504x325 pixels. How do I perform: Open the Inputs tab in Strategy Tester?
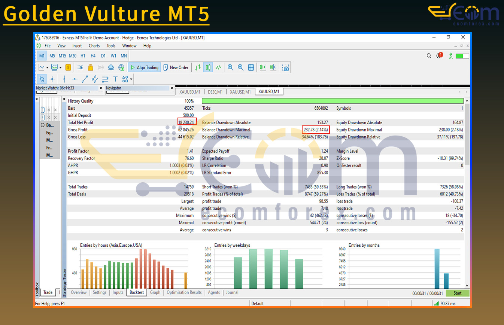[x=118, y=292]
